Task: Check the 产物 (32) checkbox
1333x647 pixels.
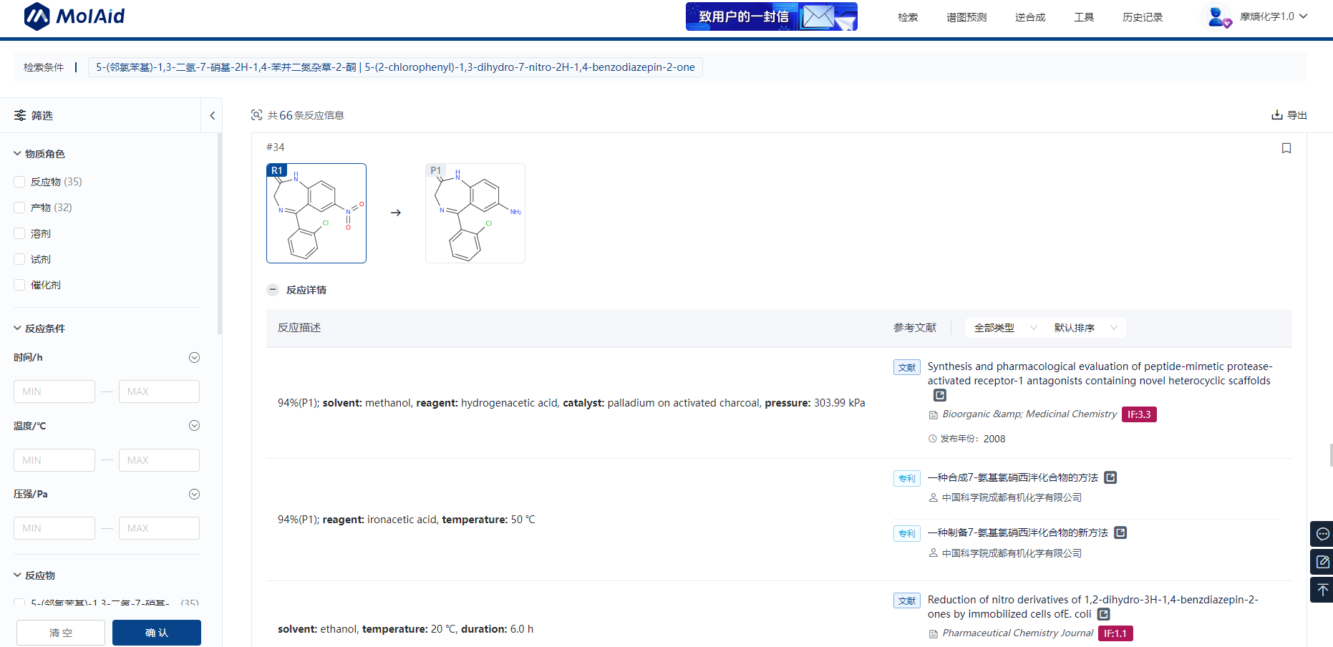Action: pyautogui.click(x=19, y=208)
